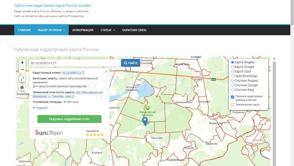Click the five-star rating icons

click(x=94, y=135)
